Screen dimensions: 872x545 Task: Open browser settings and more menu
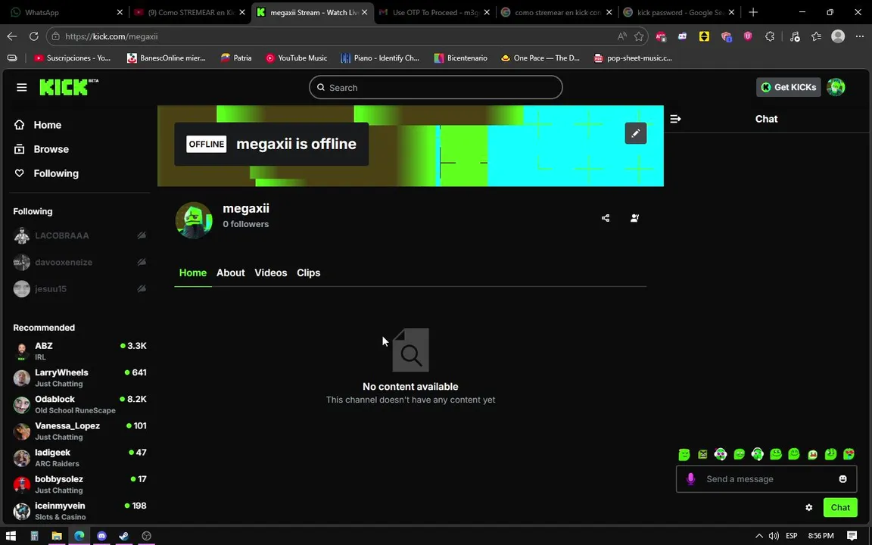(860, 36)
